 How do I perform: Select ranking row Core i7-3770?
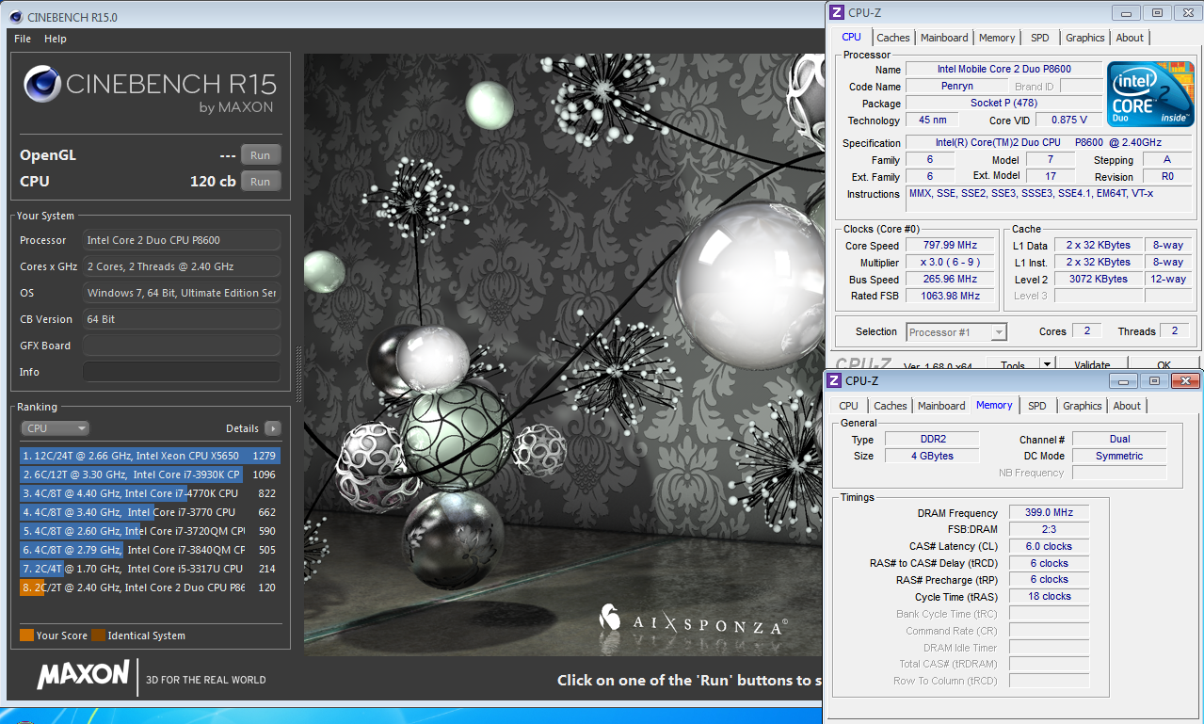coord(150,512)
